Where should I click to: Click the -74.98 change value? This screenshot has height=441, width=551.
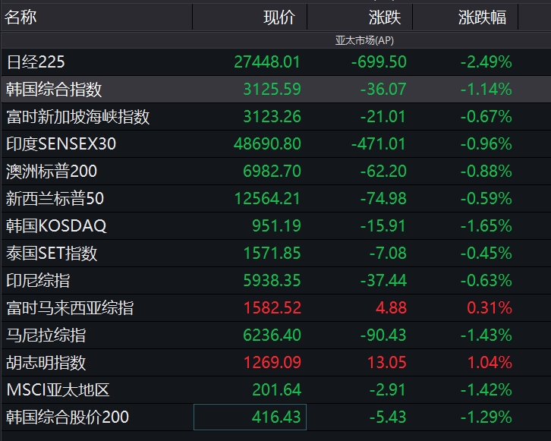pyautogui.click(x=383, y=199)
